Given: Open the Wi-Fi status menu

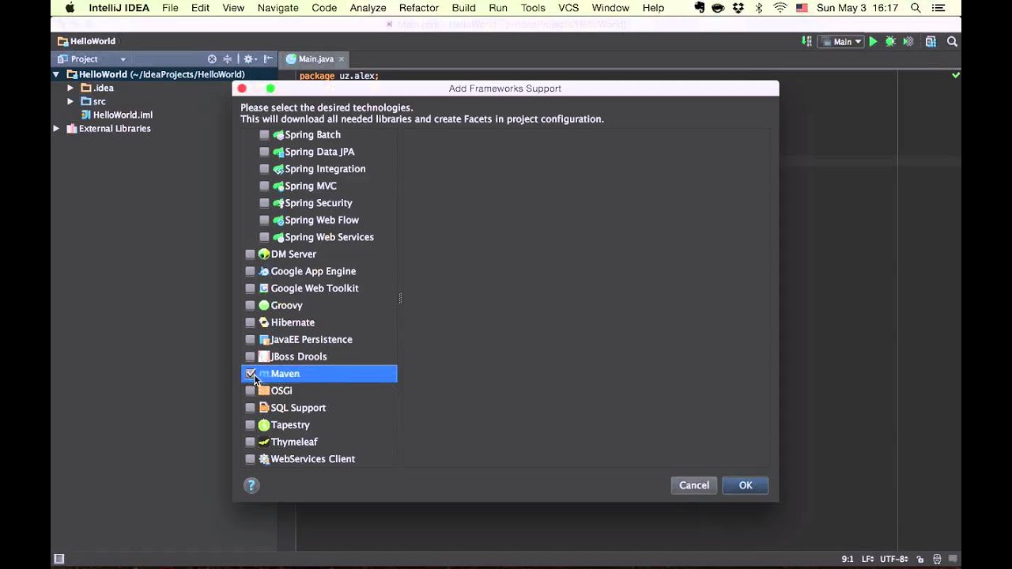Looking at the screenshot, I should click(x=780, y=8).
